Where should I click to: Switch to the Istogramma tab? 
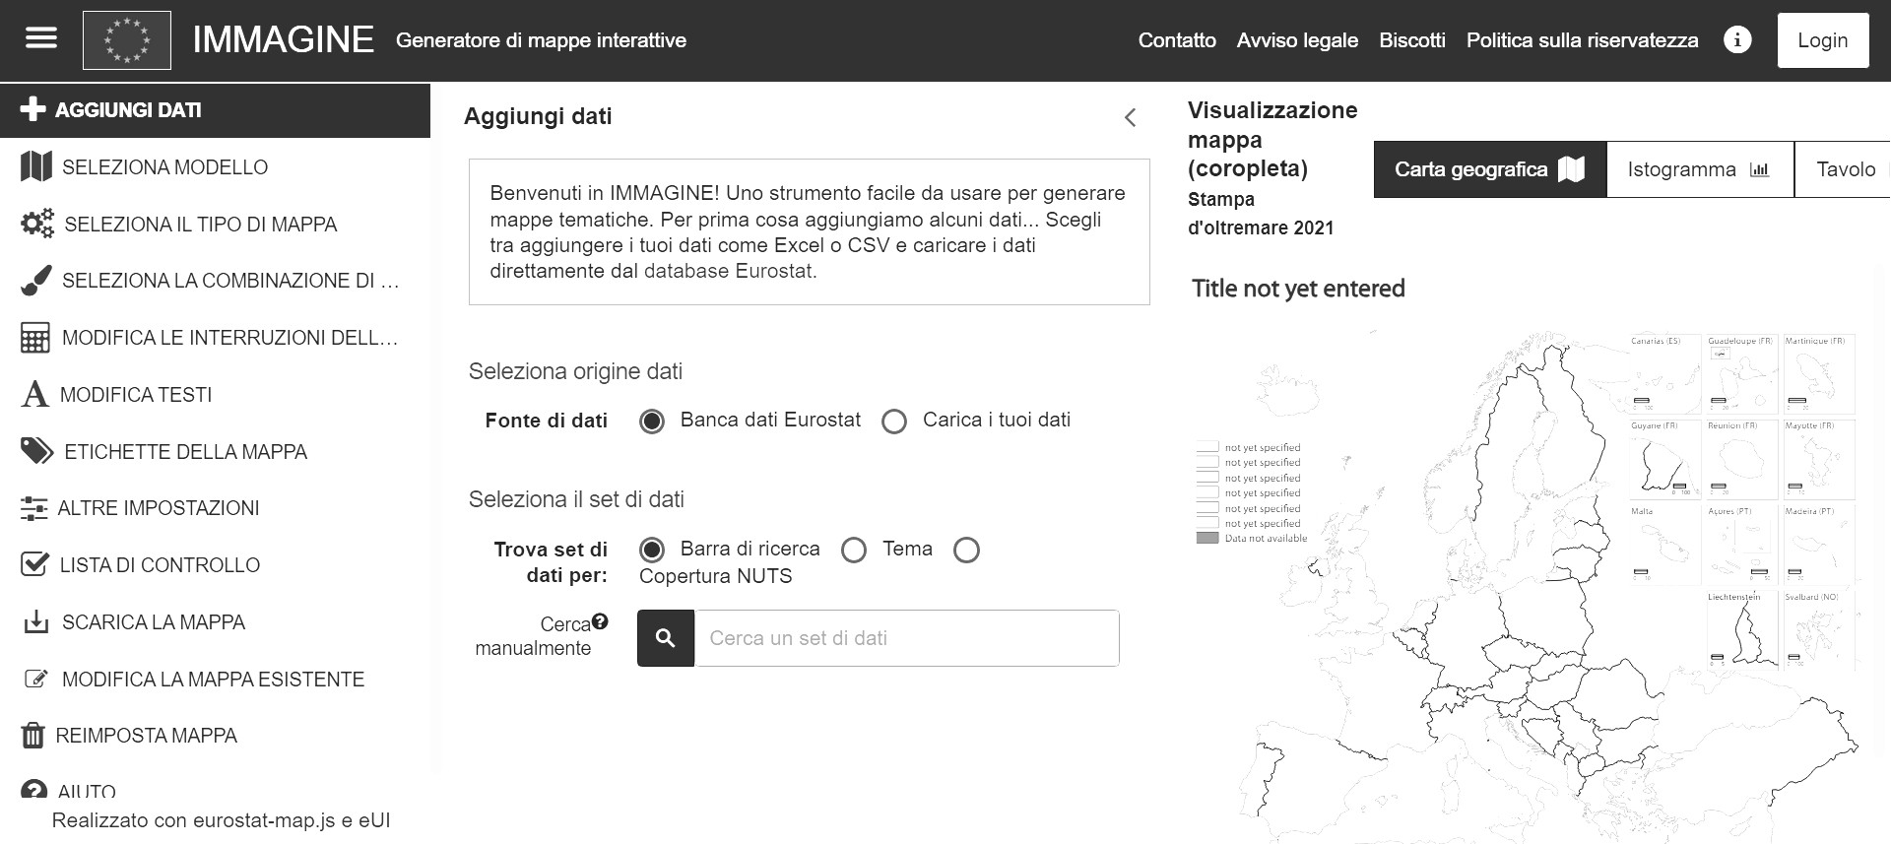(1699, 169)
